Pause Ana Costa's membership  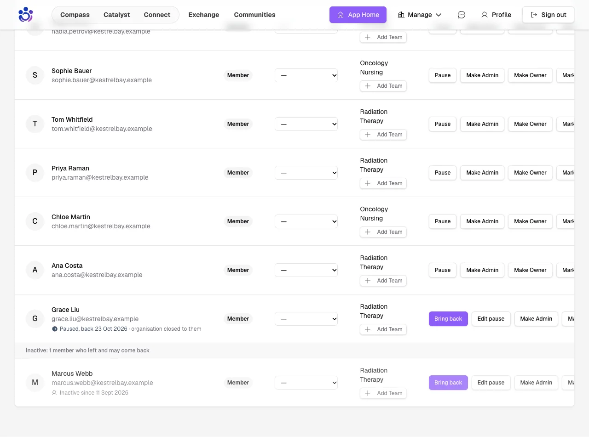coord(443,270)
